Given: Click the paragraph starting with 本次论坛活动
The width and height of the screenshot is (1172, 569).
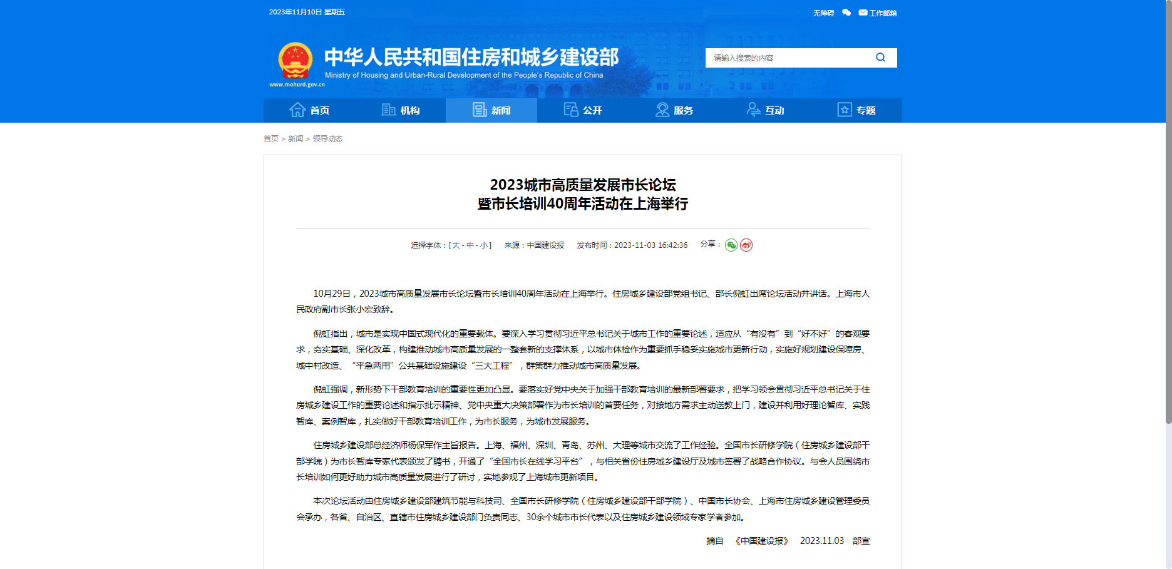Looking at the screenshot, I should point(583,509).
